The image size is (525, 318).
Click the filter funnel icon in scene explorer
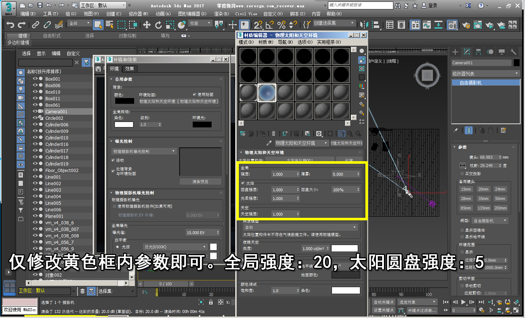[x=86, y=62]
